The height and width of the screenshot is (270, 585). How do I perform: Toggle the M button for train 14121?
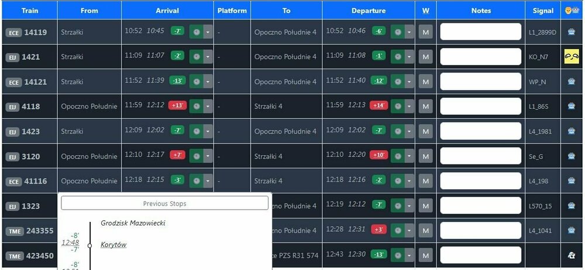click(425, 81)
